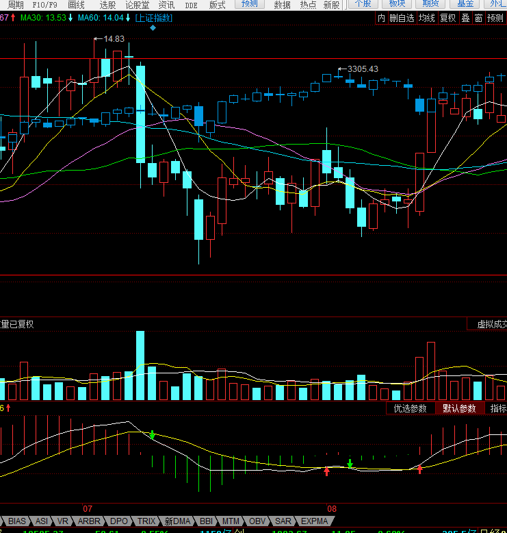Open the 热点 menu
The image size is (507, 533).
308,5
